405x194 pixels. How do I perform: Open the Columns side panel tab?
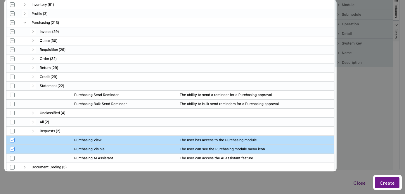click(x=396, y=9)
